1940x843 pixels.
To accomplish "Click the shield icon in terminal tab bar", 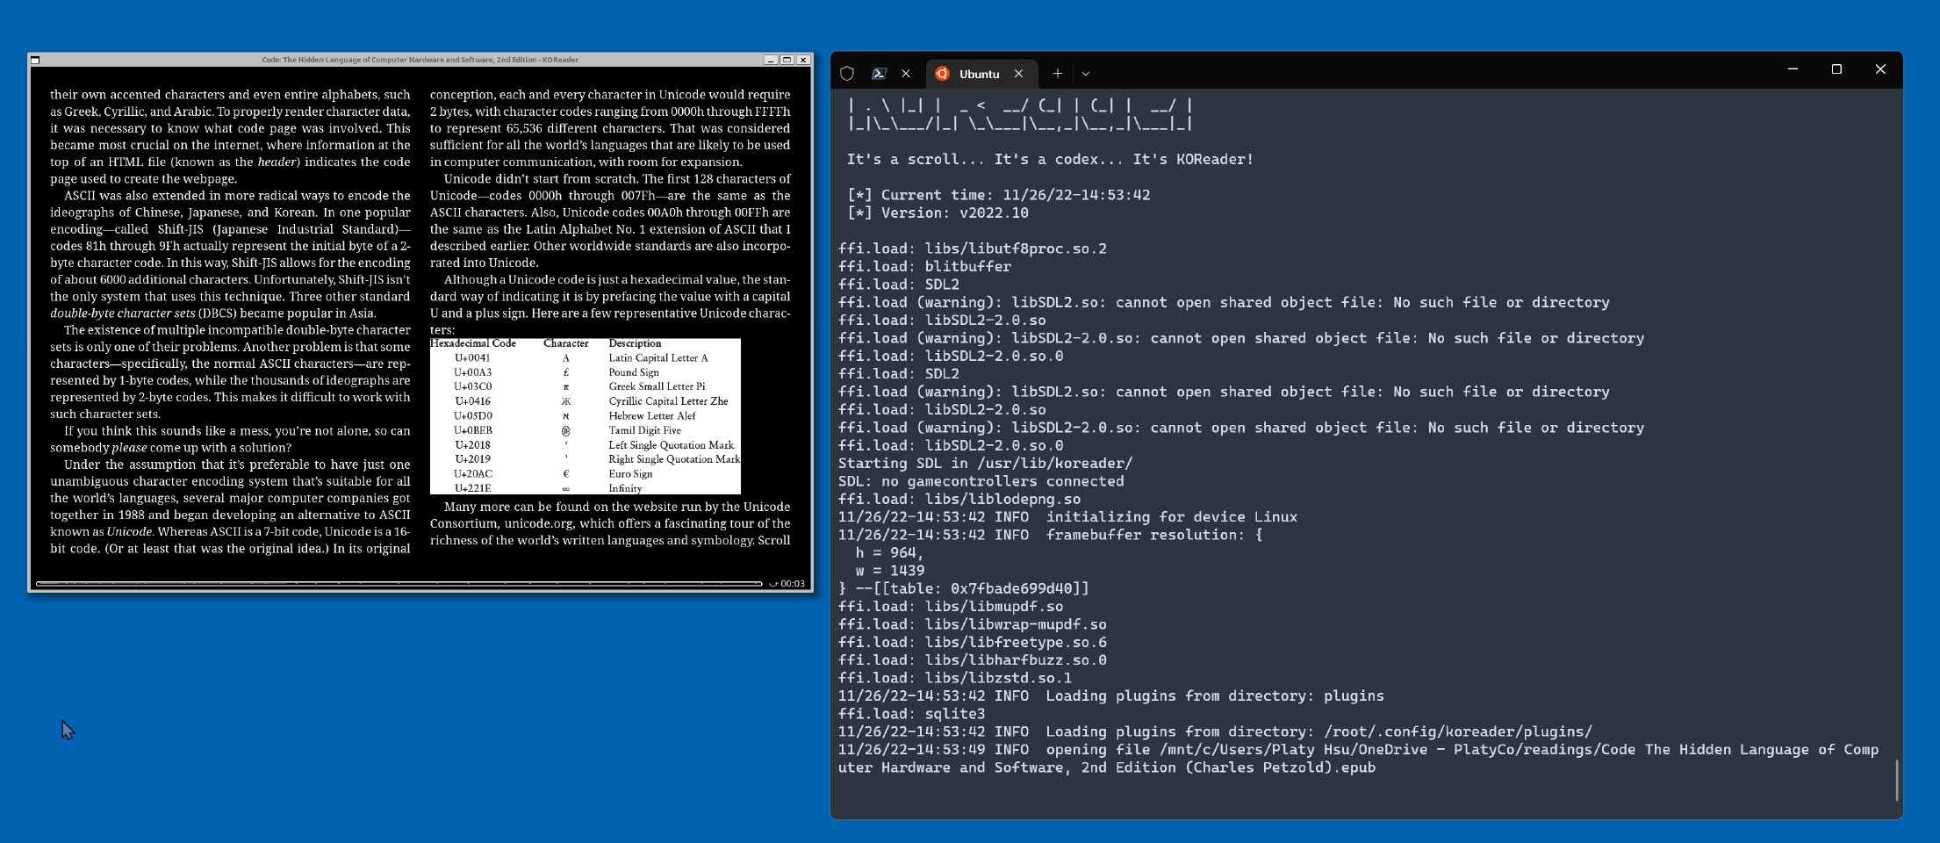I will [847, 74].
